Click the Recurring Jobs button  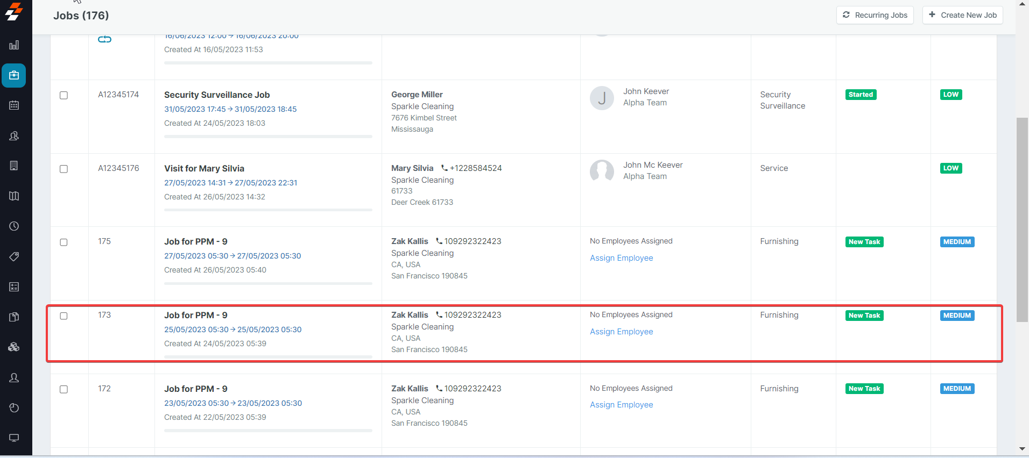[875, 15]
